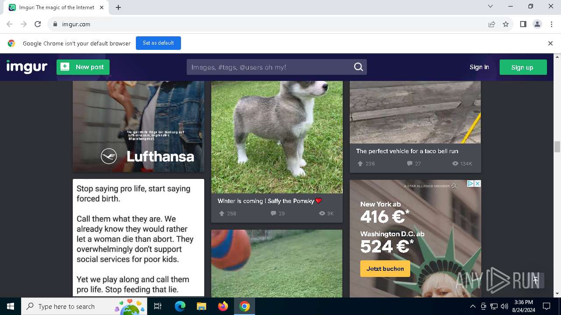Click the taskbar search box
561x315 pixels.
(85, 306)
